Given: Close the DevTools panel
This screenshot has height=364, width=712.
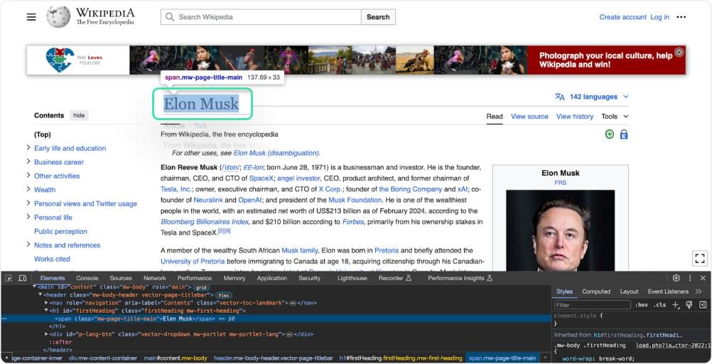Looking at the screenshot, I should click(x=703, y=278).
